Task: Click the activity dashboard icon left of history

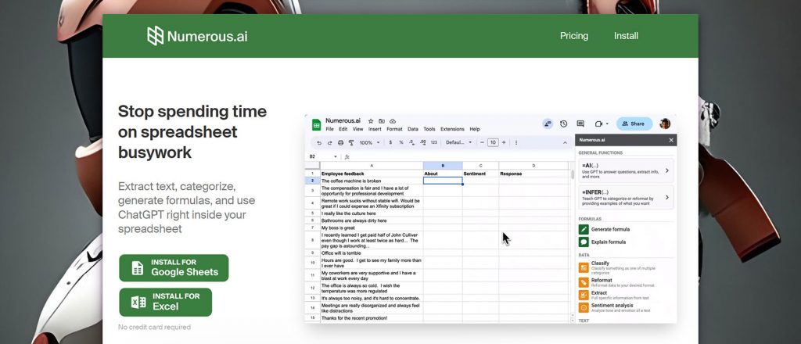Action: 548,124
